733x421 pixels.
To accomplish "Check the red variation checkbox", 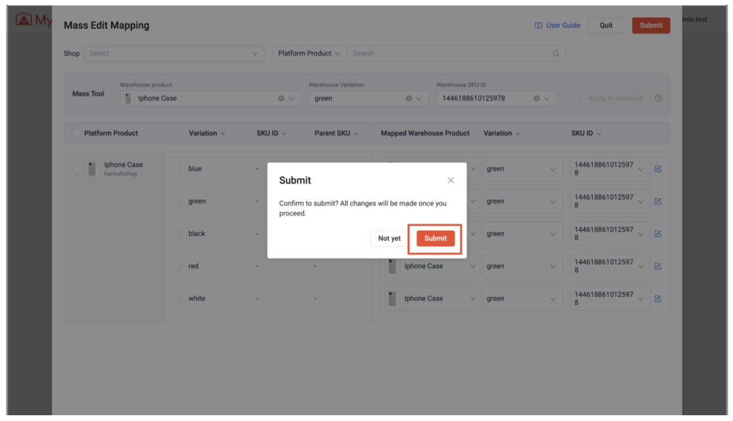I will pos(177,266).
